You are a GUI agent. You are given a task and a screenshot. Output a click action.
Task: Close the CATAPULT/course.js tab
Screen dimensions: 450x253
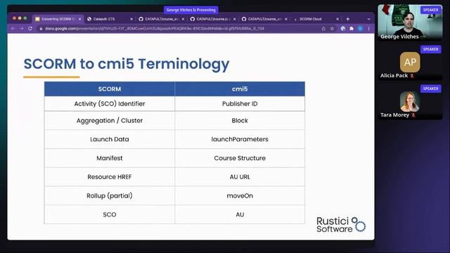(x=234, y=19)
